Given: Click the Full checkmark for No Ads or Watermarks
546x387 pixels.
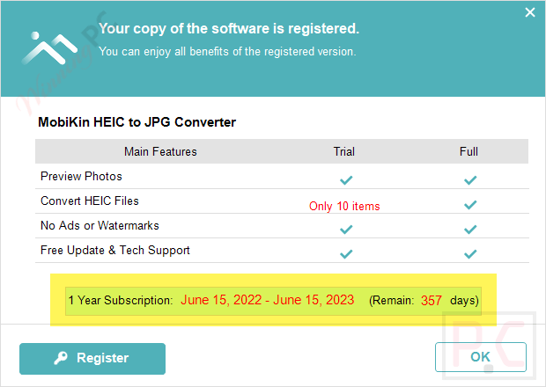Looking at the screenshot, I should [x=470, y=229].
